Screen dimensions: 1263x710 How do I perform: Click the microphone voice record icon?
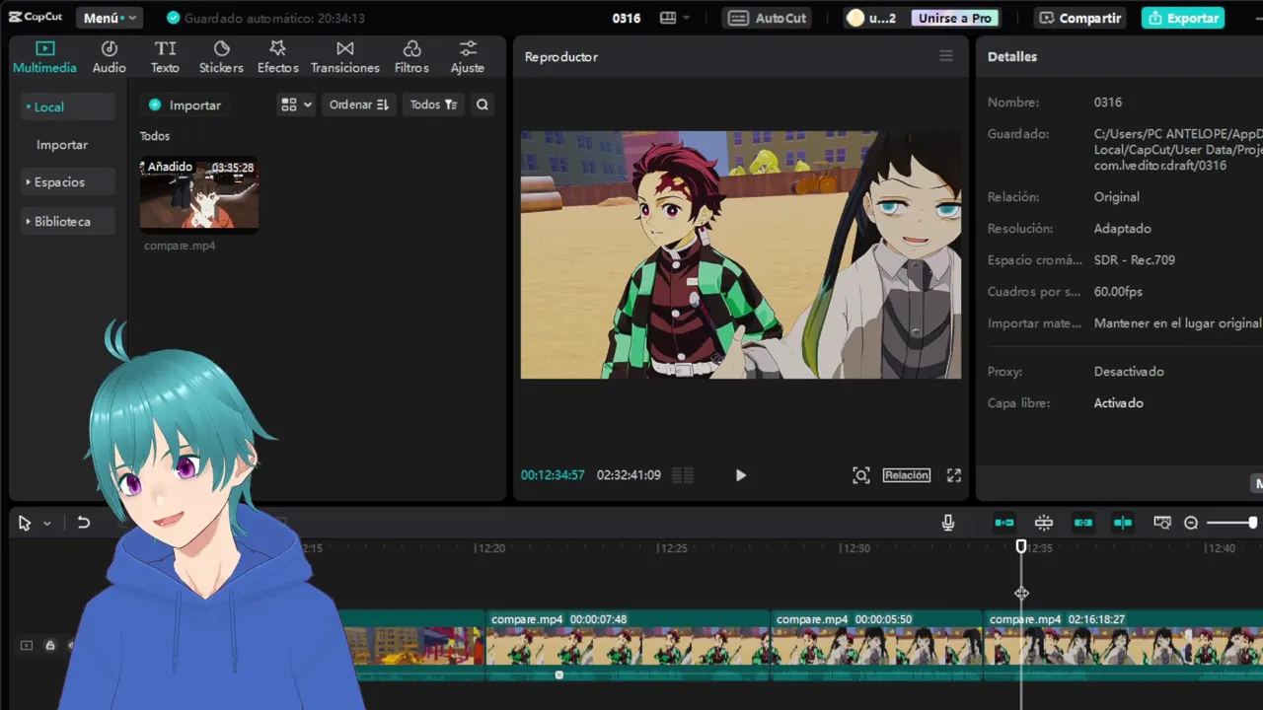[948, 523]
